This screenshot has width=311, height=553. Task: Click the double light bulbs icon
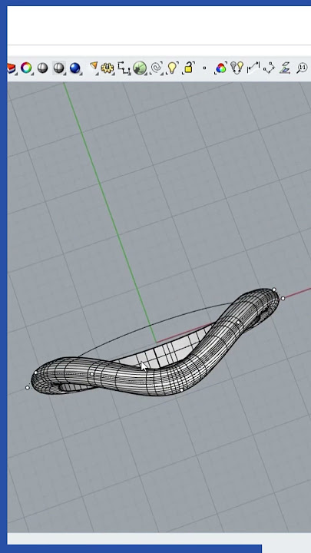(x=237, y=67)
